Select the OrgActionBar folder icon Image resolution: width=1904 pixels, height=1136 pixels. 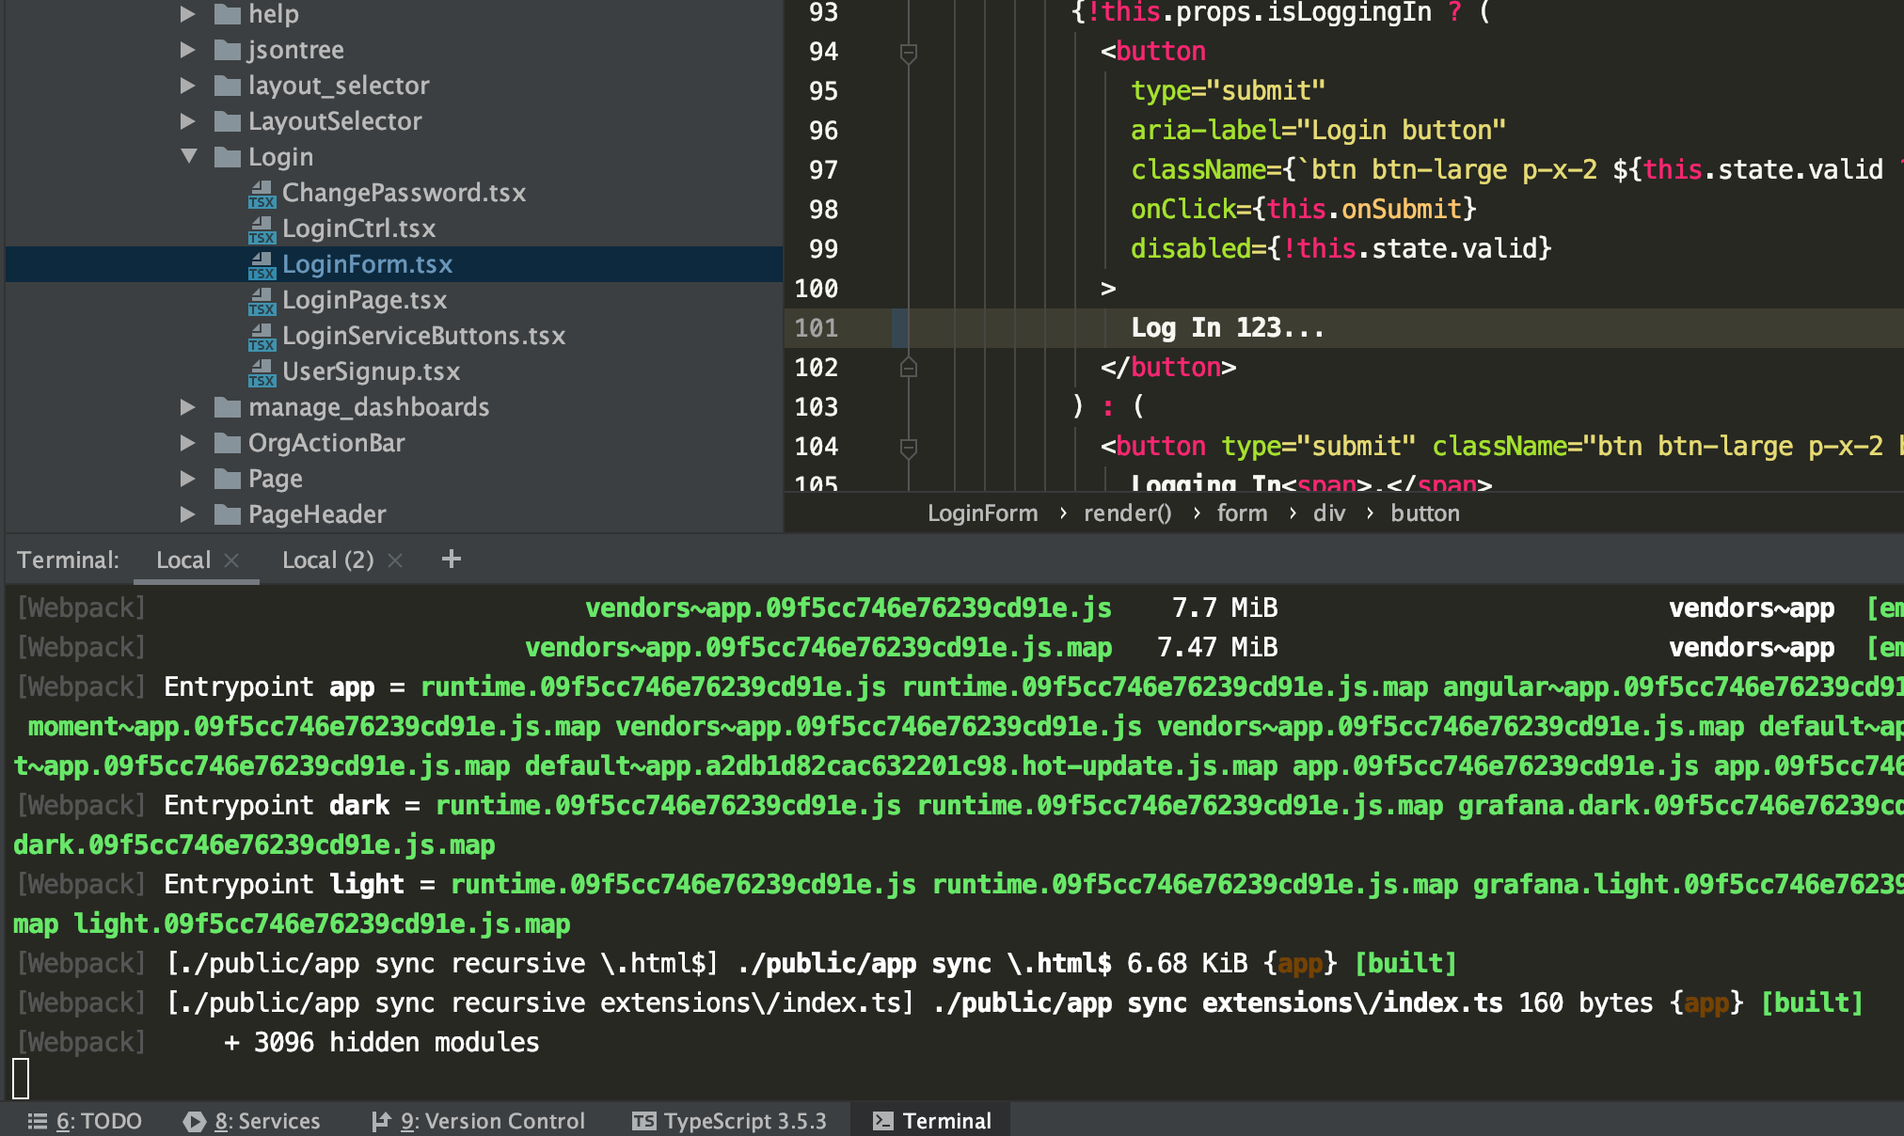point(227,443)
